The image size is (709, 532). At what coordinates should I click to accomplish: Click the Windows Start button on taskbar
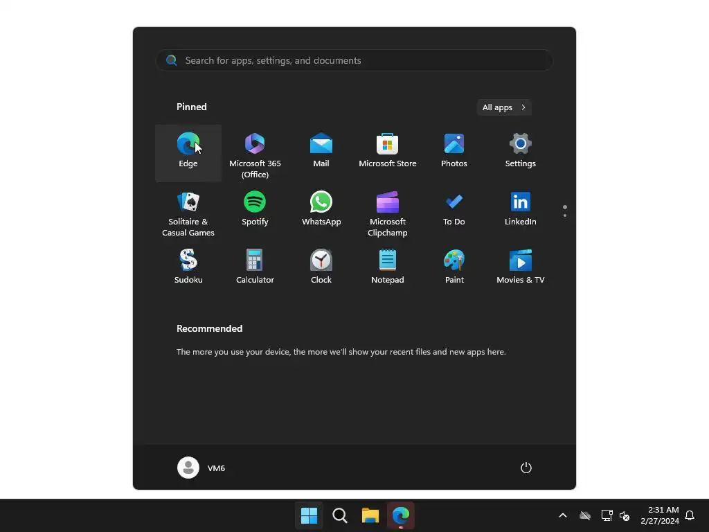(x=309, y=515)
